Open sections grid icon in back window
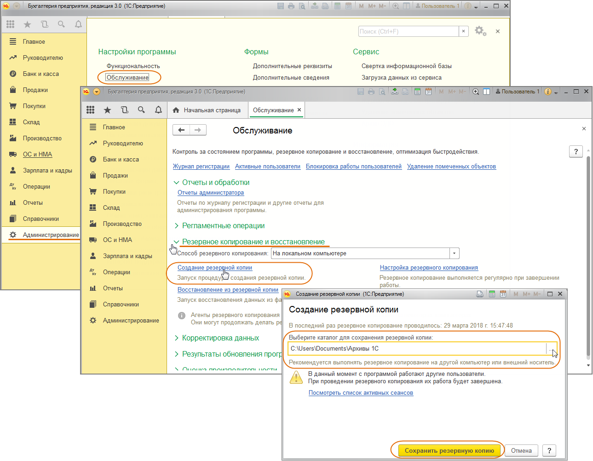The width and height of the screenshot is (593, 461). click(11, 24)
